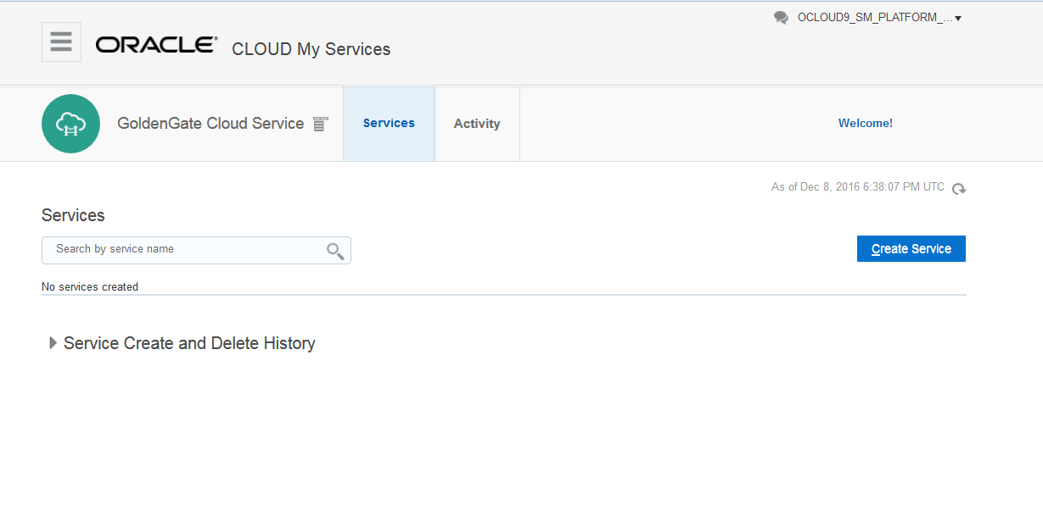Image resolution: width=1043 pixels, height=505 pixels.
Task: Click the GoldenGate cloud service icon
Action: (x=70, y=123)
